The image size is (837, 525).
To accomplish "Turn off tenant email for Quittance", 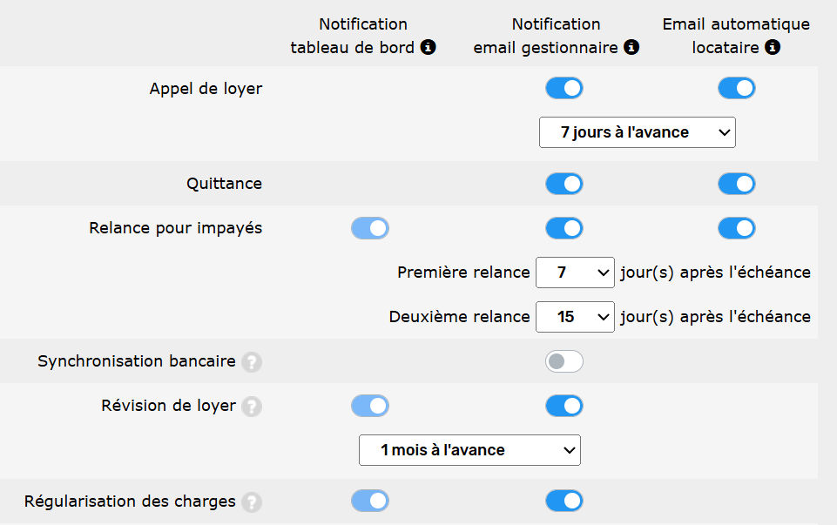I will coord(736,184).
